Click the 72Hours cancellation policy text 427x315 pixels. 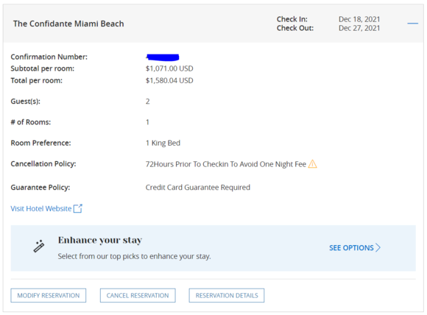click(x=226, y=164)
